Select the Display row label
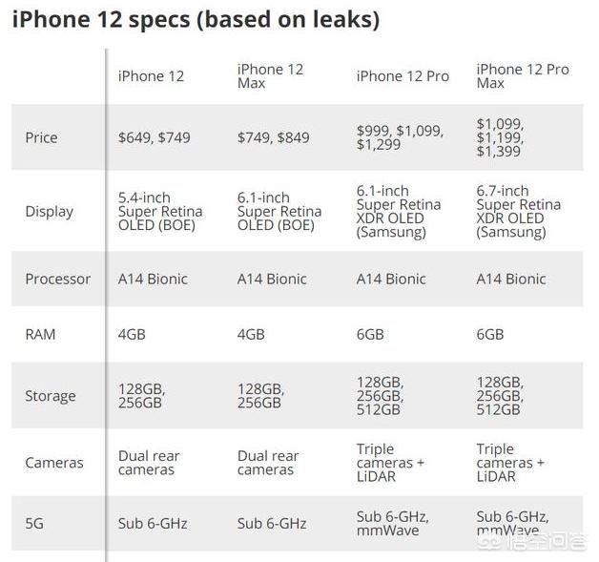599x562 pixels. tap(49, 212)
